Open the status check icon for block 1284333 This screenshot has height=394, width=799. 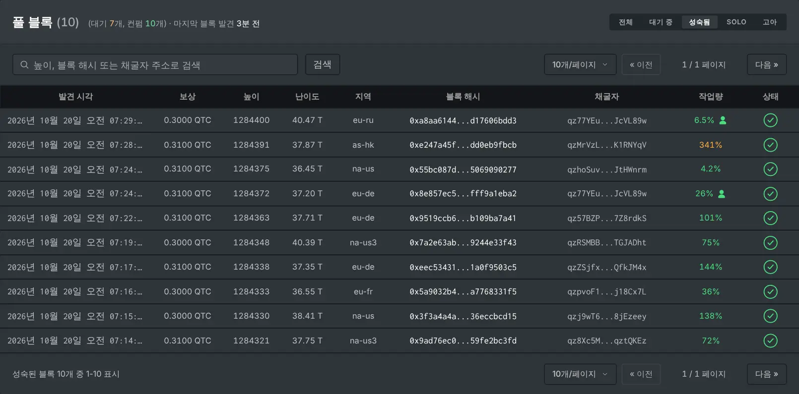point(770,292)
